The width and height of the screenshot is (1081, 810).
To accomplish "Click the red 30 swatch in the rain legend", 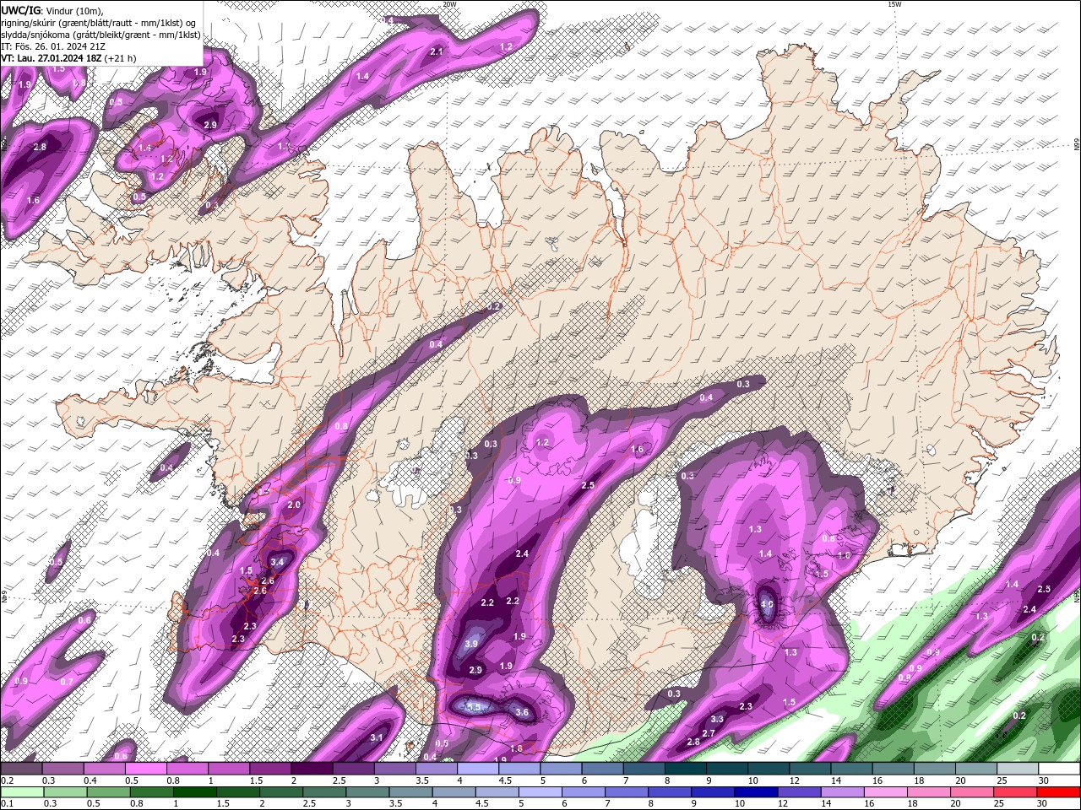I will click(x=1060, y=792).
